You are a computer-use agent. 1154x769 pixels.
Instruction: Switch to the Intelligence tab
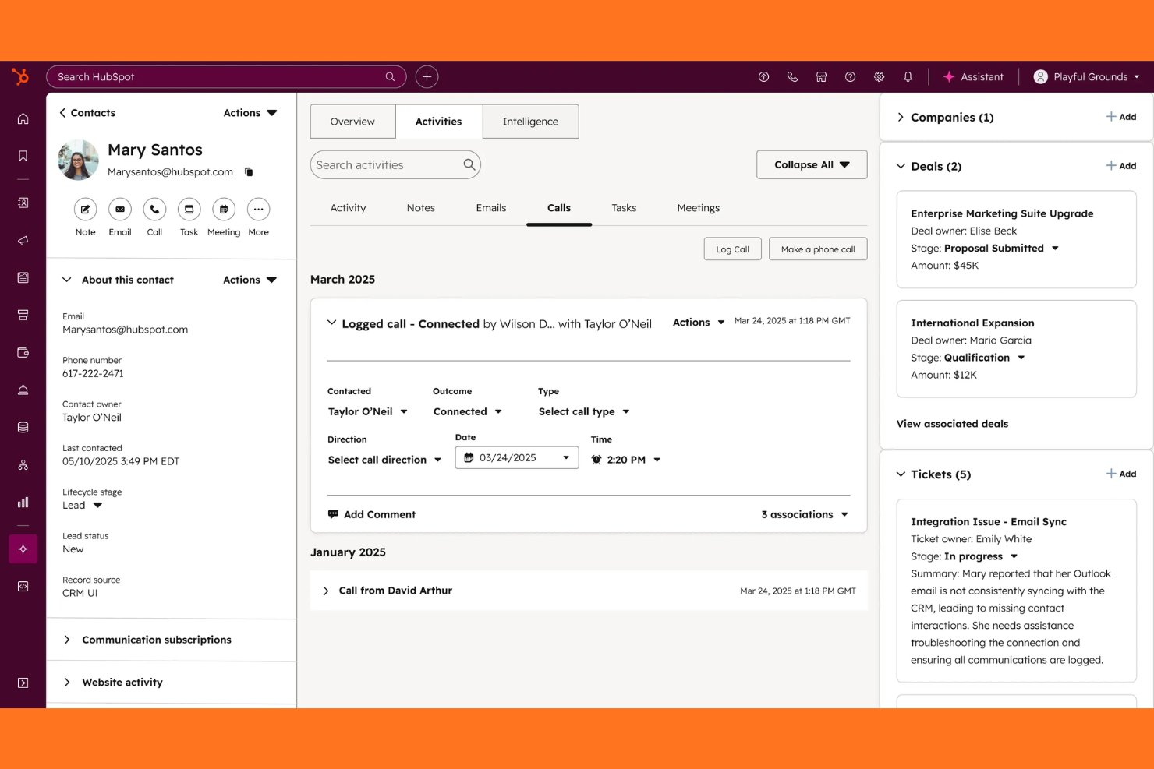pos(530,121)
